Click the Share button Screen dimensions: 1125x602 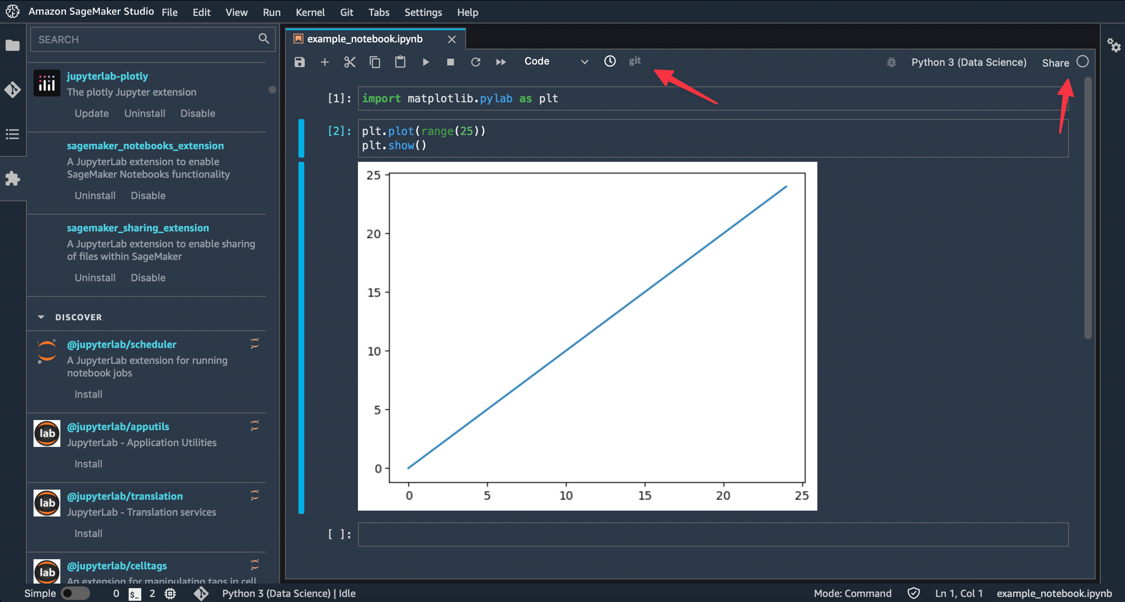pyautogui.click(x=1055, y=62)
